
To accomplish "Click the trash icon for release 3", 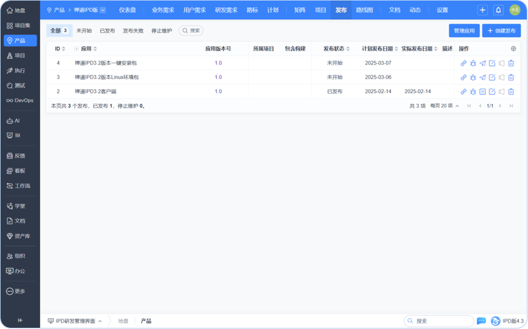I will click(x=511, y=77).
